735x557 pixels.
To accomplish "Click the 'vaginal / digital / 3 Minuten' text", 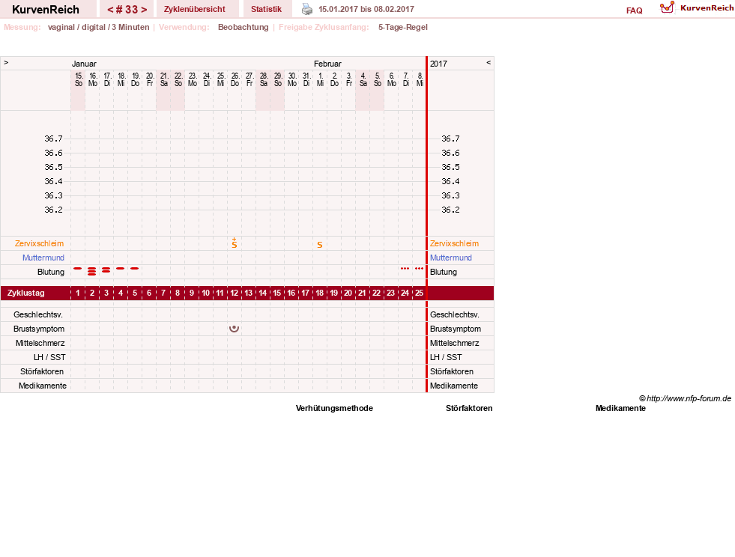I will click(98, 27).
